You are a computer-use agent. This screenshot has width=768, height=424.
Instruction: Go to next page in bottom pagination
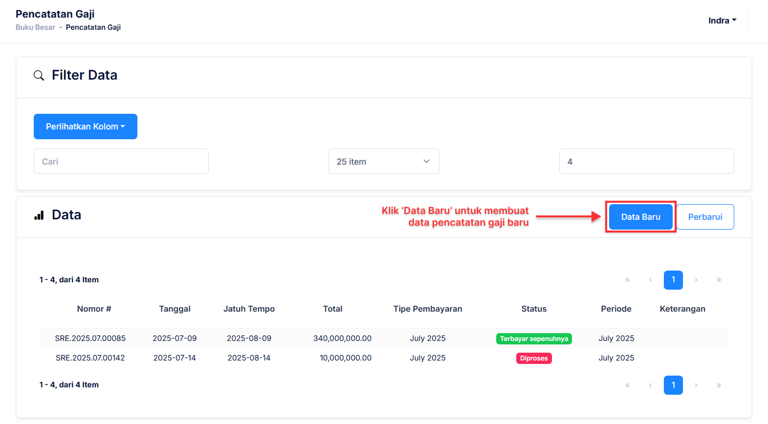pyautogui.click(x=696, y=385)
